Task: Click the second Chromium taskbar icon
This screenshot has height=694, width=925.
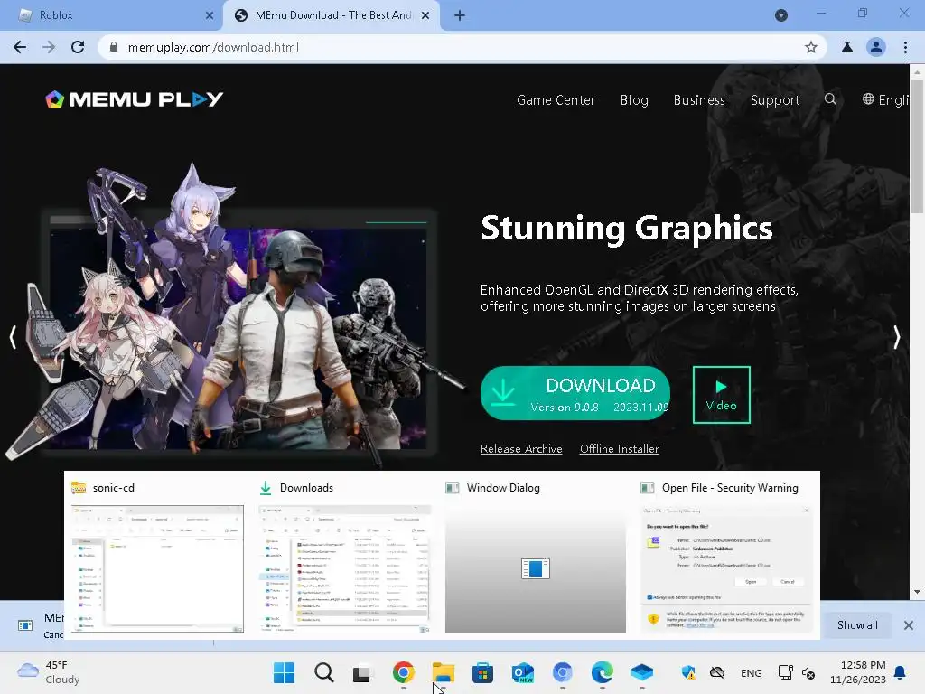Action: (562, 672)
